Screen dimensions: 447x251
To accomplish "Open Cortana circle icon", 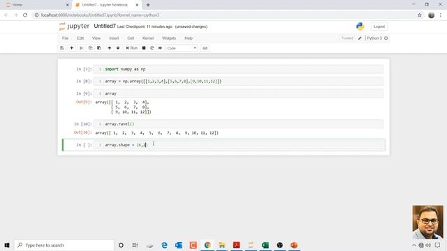I will [121, 245].
